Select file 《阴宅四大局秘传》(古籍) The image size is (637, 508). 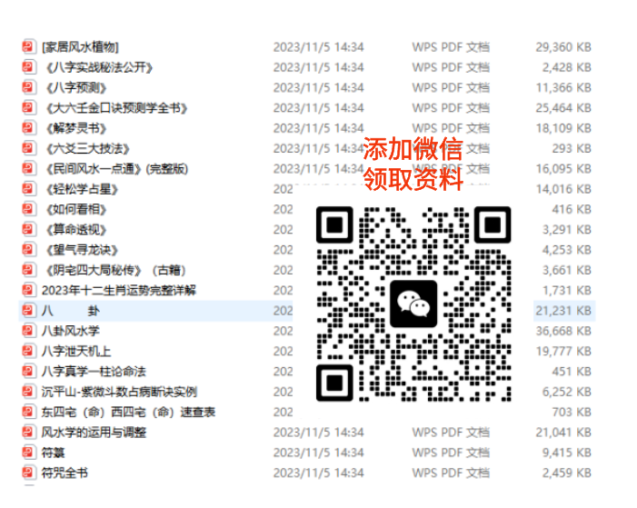pyautogui.click(x=115, y=271)
